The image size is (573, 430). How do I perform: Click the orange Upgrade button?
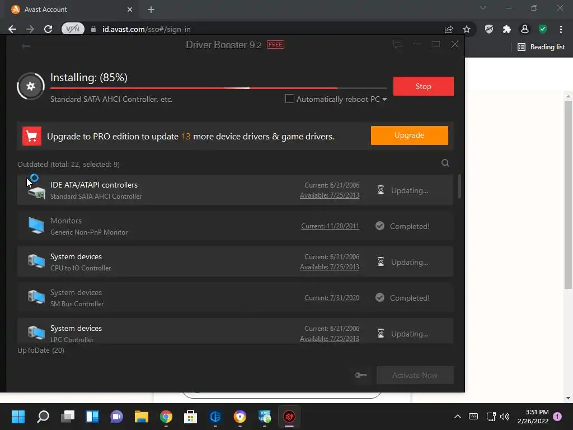point(409,135)
